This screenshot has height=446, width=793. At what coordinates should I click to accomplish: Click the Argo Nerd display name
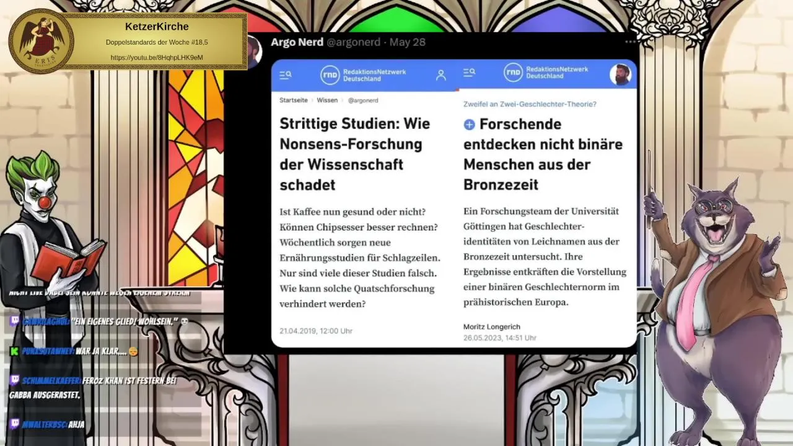297,42
